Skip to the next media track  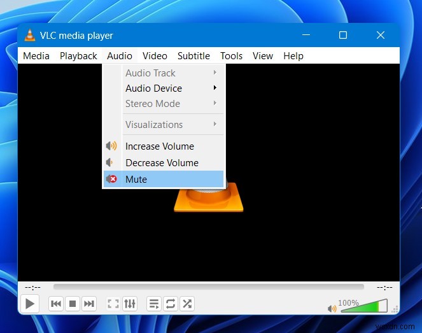click(89, 304)
